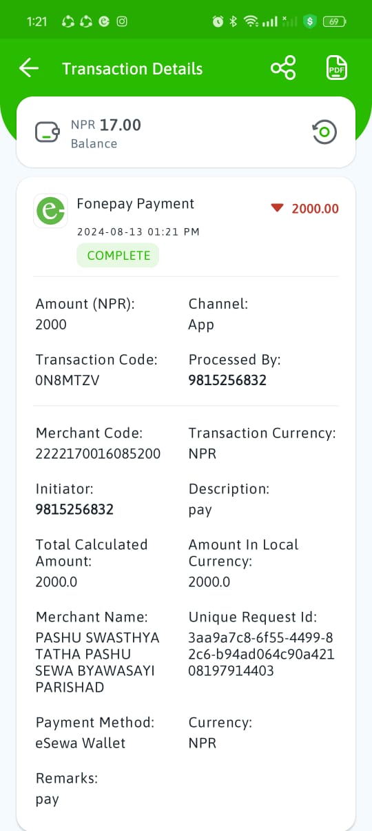The image size is (372, 831).
Task: Tap the battery indicator in status bar
Action: click(335, 21)
